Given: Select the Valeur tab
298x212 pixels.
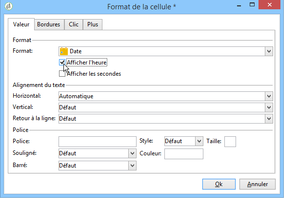Looking at the screenshot, I should pyautogui.click(x=21, y=24).
